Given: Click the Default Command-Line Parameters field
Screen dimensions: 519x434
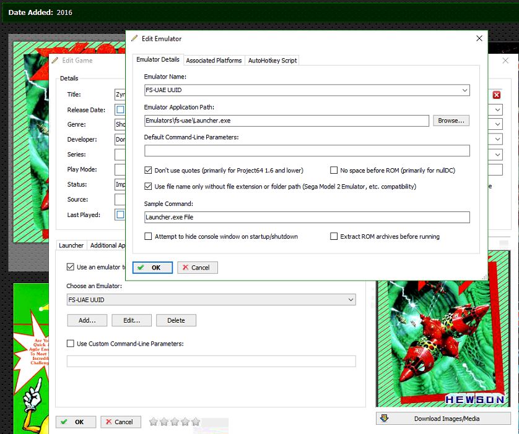Looking at the screenshot, I should [307, 151].
